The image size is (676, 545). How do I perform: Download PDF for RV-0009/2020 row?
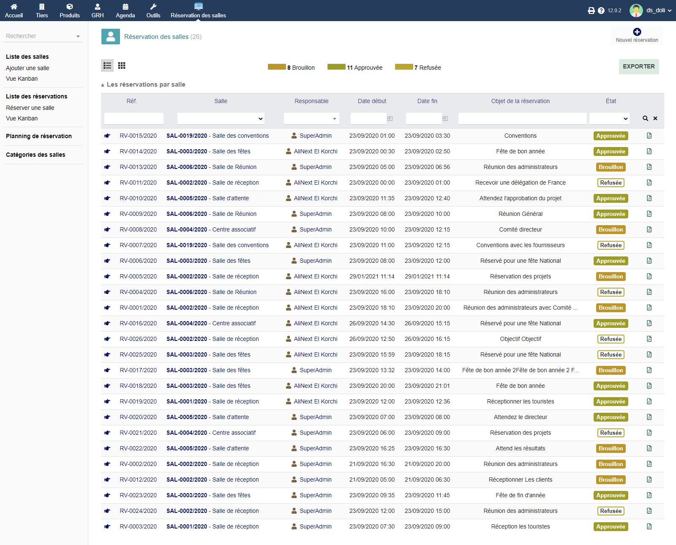click(649, 214)
